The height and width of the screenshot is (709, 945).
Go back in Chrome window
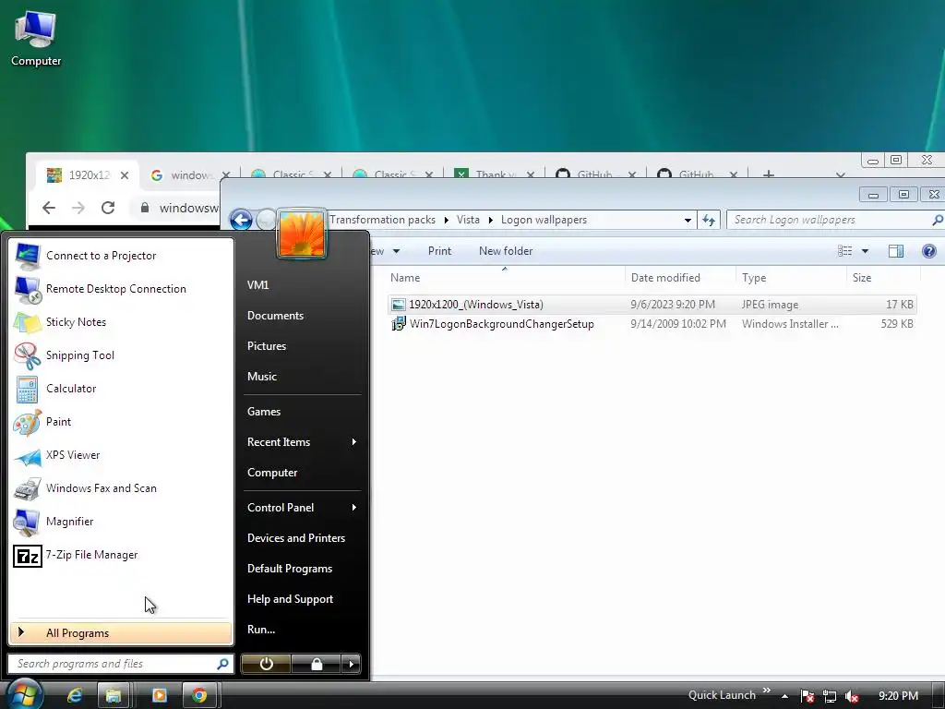tap(49, 208)
